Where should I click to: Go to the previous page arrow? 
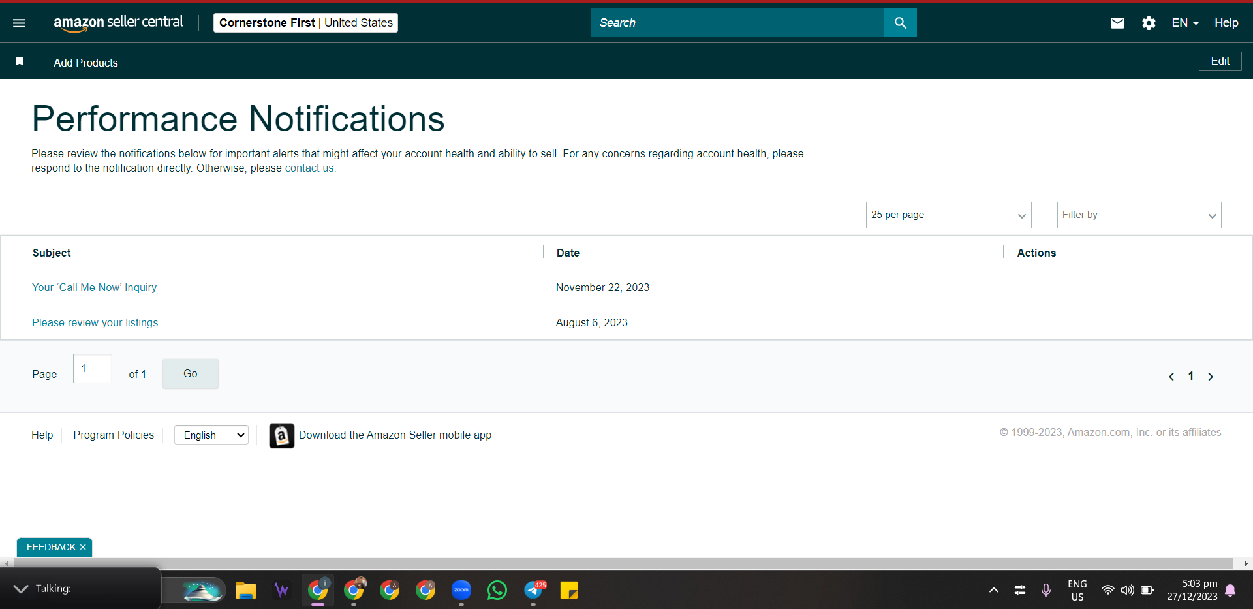(1171, 377)
